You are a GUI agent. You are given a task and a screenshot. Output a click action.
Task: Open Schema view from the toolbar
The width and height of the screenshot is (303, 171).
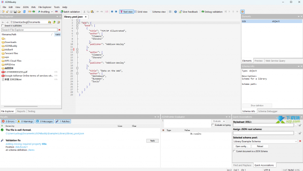coord(158,12)
